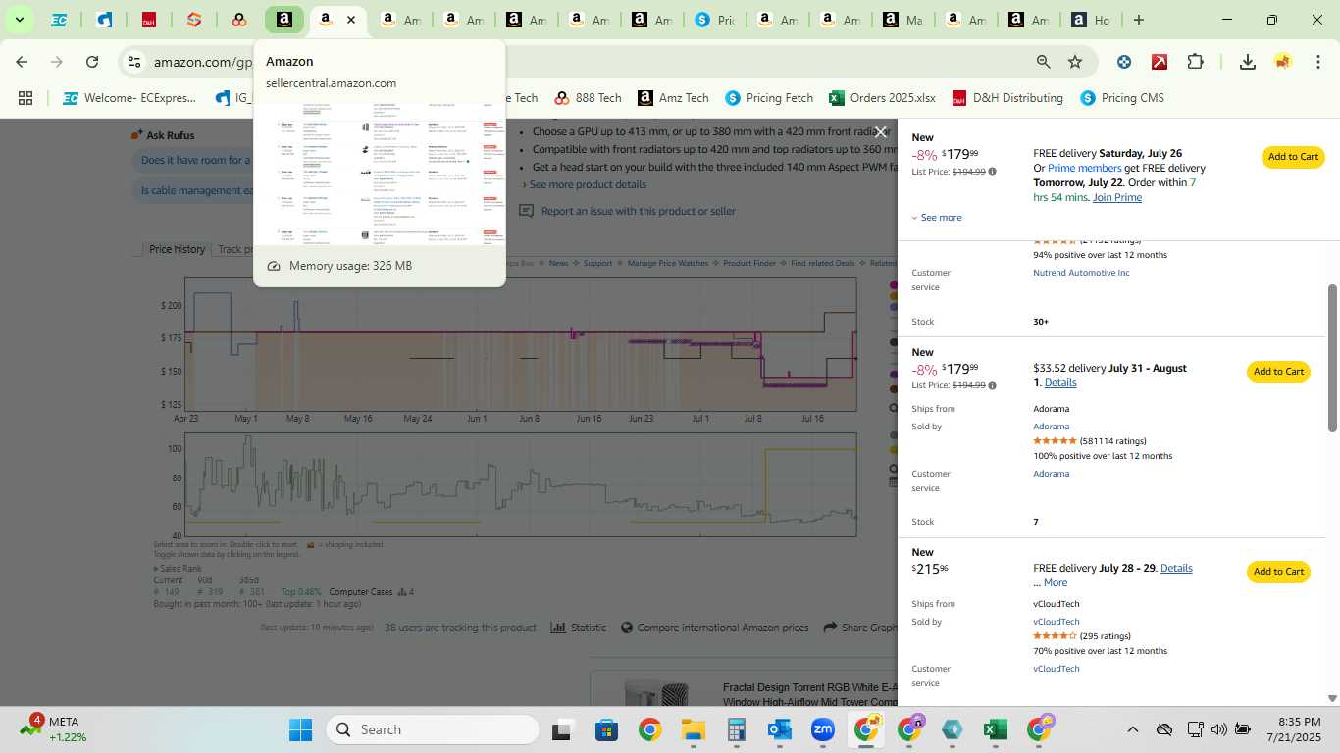Viewport: 1340px width, 753px height.
Task: Open Outlook from the taskbar
Action: point(780,729)
